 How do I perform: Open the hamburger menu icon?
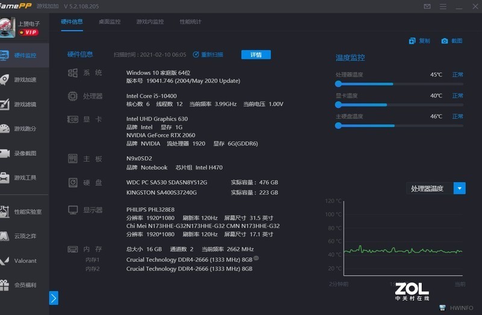pyautogui.click(x=443, y=7)
